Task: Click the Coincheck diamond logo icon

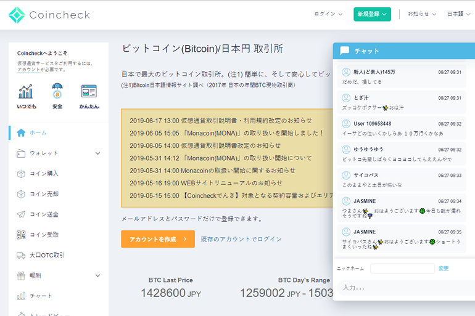Action: [17, 15]
